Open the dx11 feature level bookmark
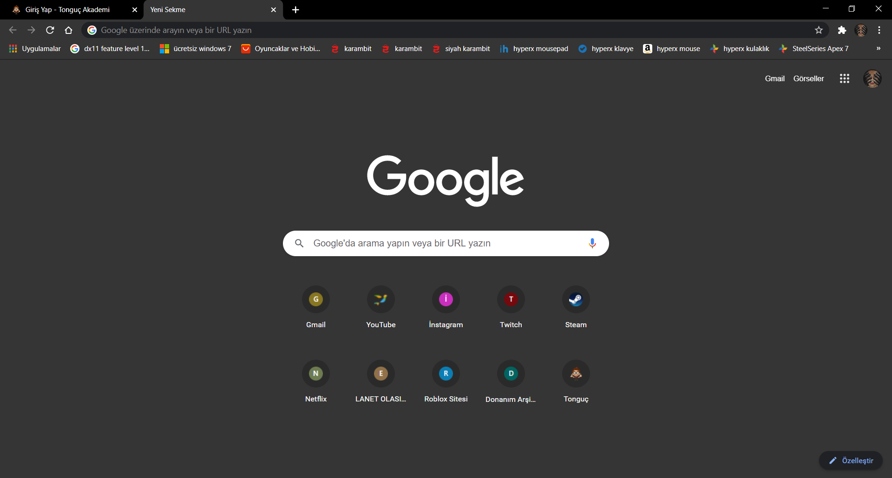 click(110, 49)
